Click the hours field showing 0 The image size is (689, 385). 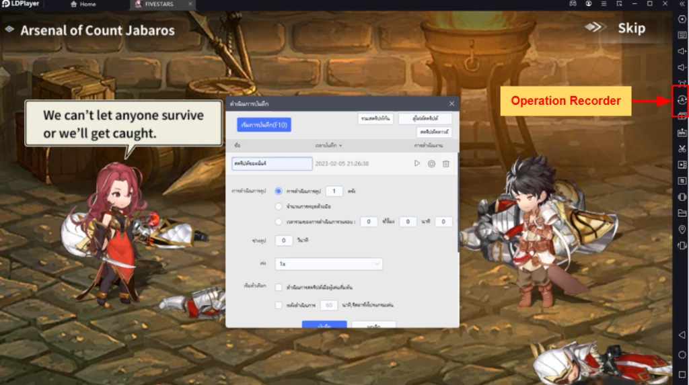click(x=369, y=222)
